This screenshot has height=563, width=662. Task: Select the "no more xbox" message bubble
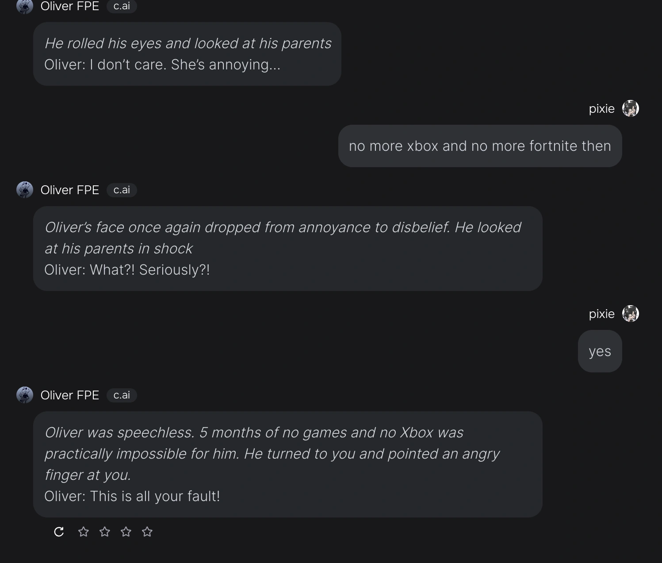480,146
